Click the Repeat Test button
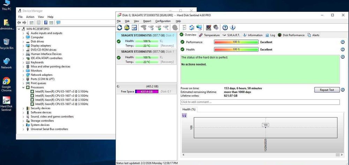Viewport: 349px width, 165px height. 327,90
